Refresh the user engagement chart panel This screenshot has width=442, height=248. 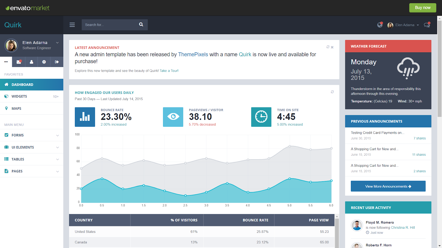point(332,92)
